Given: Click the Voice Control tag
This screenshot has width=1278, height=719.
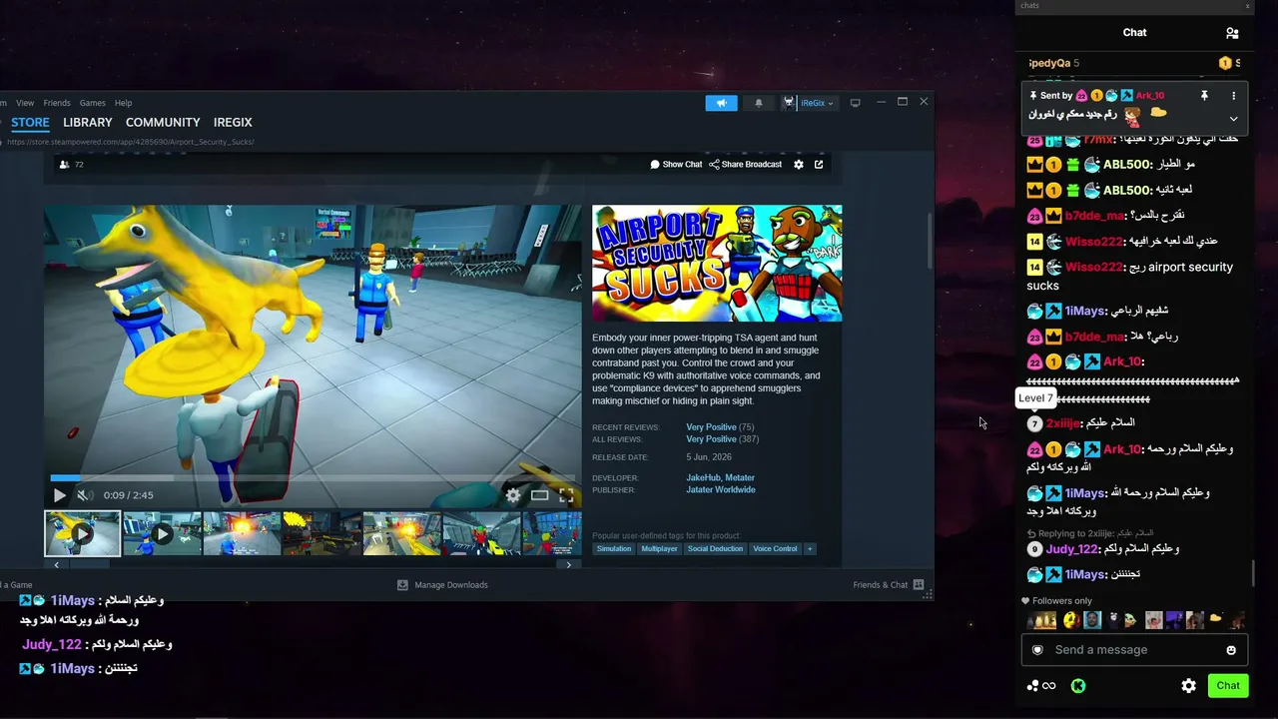Looking at the screenshot, I should (x=775, y=549).
